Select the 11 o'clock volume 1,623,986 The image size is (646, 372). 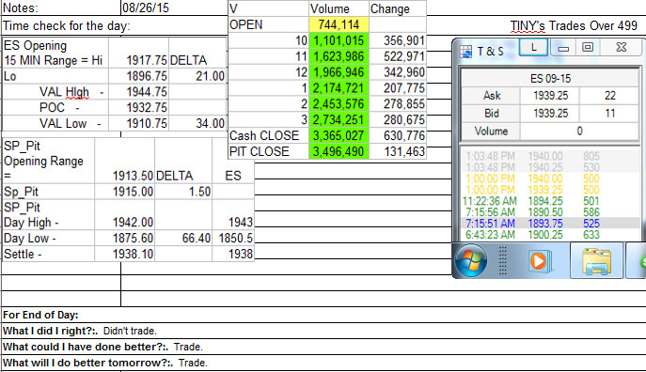pos(339,56)
